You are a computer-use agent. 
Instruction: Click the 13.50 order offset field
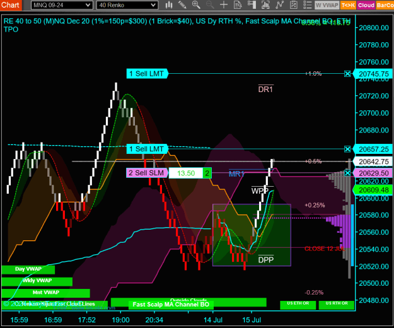(186, 173)
